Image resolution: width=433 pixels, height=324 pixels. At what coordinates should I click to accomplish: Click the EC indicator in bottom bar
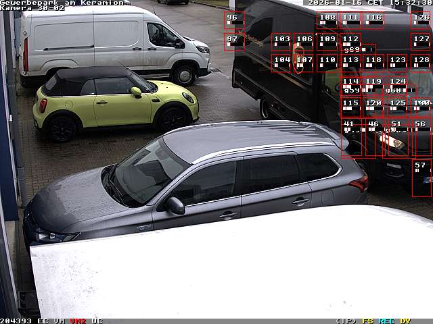(43, 321)
